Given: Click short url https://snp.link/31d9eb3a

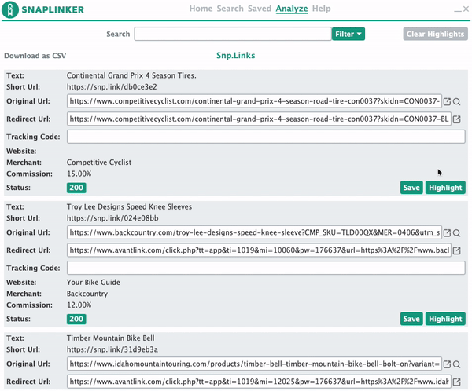Looking at the screenshot, I should [x=112, y=350].
